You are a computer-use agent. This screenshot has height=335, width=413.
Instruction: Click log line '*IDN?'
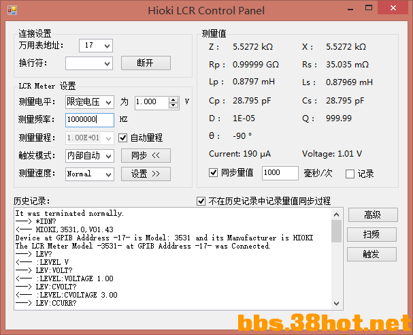pyautogui.click(x=46, y=221)
